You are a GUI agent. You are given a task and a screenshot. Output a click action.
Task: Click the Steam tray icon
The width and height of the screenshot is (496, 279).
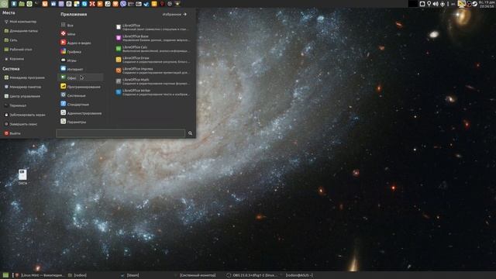(474, 4)
